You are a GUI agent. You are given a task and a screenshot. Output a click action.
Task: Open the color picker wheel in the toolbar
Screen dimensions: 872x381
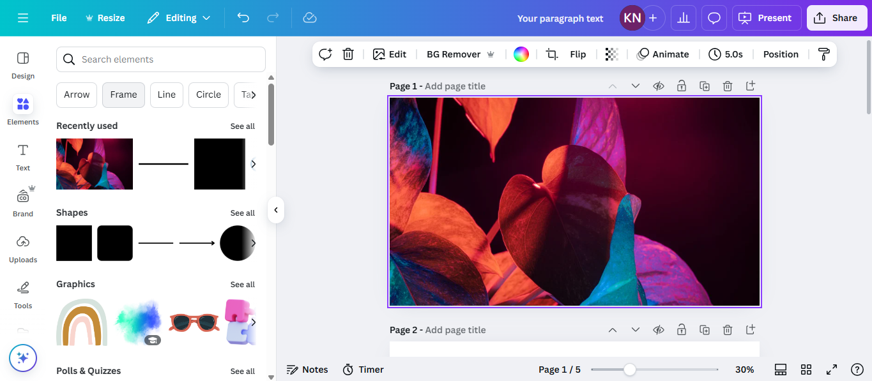(x=521, y=54)
